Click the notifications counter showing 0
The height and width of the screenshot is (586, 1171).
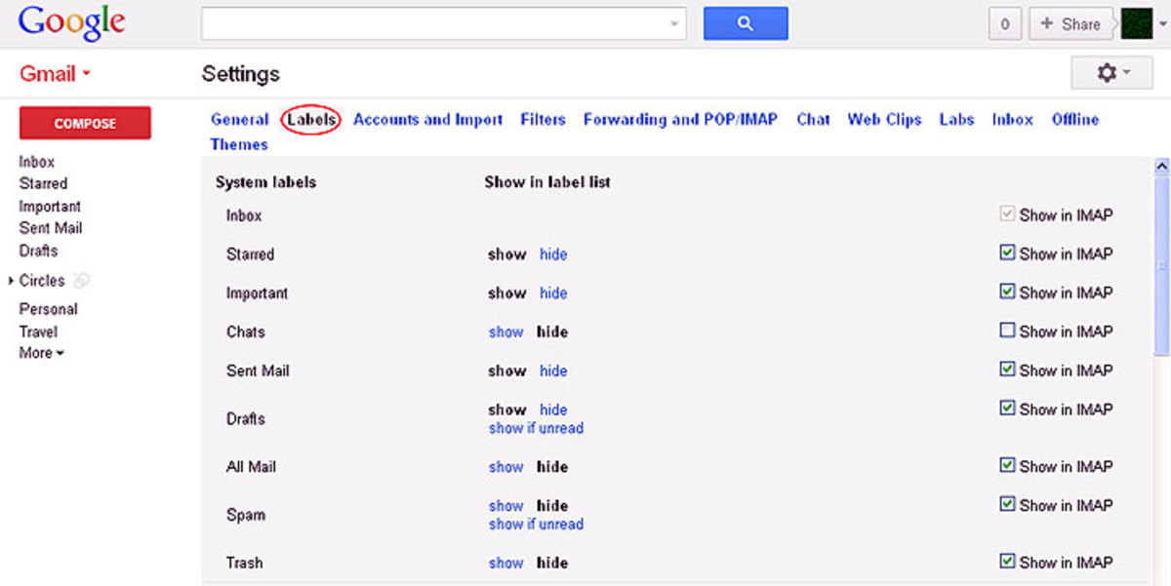click(1005, 22)
